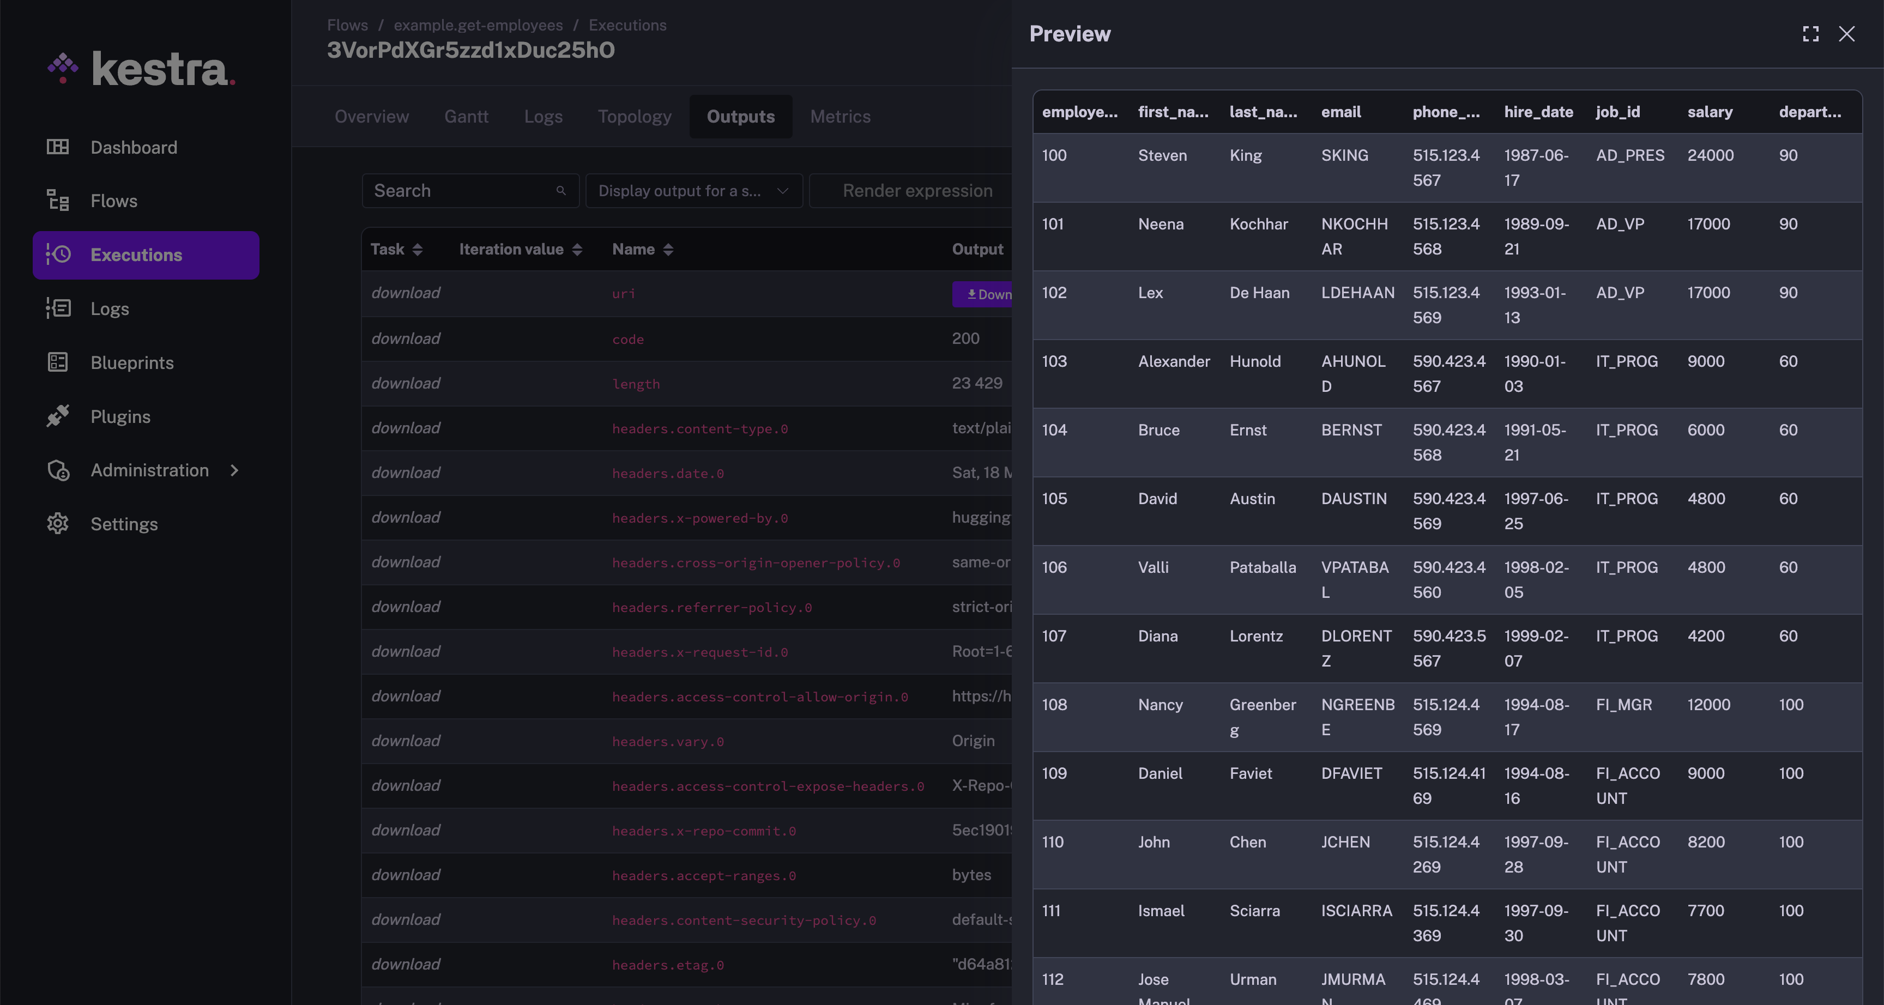Click the employee_id column header in Preview

pos(1079,112)
